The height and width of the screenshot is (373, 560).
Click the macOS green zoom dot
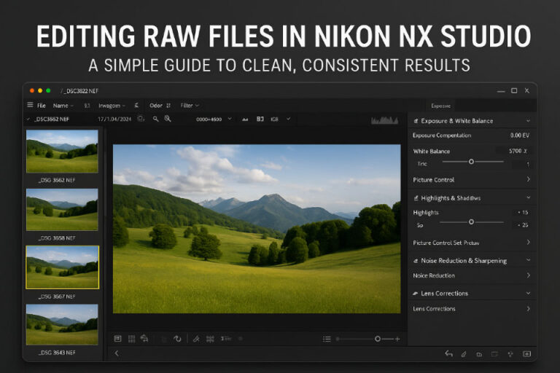click(48, 90)
